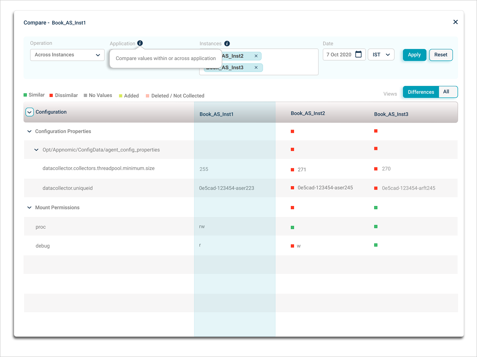Screen dimensions: 477x357
Task: Click the dissimilar marker beside value 271
Action: (292, 170)
